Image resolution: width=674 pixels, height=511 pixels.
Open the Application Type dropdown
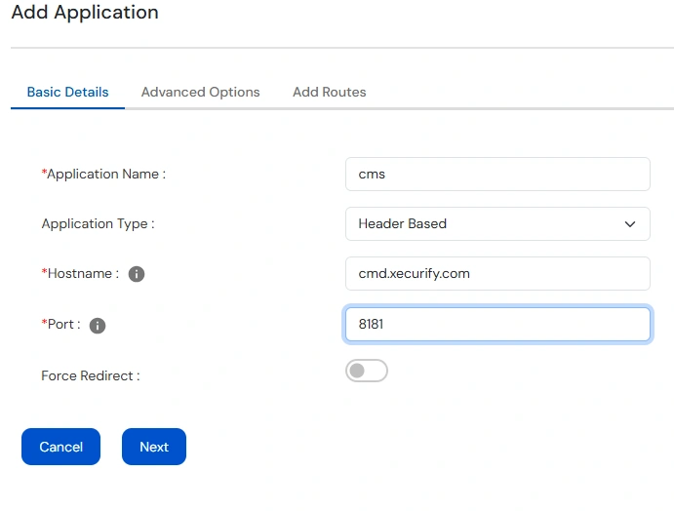click(497, 224)
